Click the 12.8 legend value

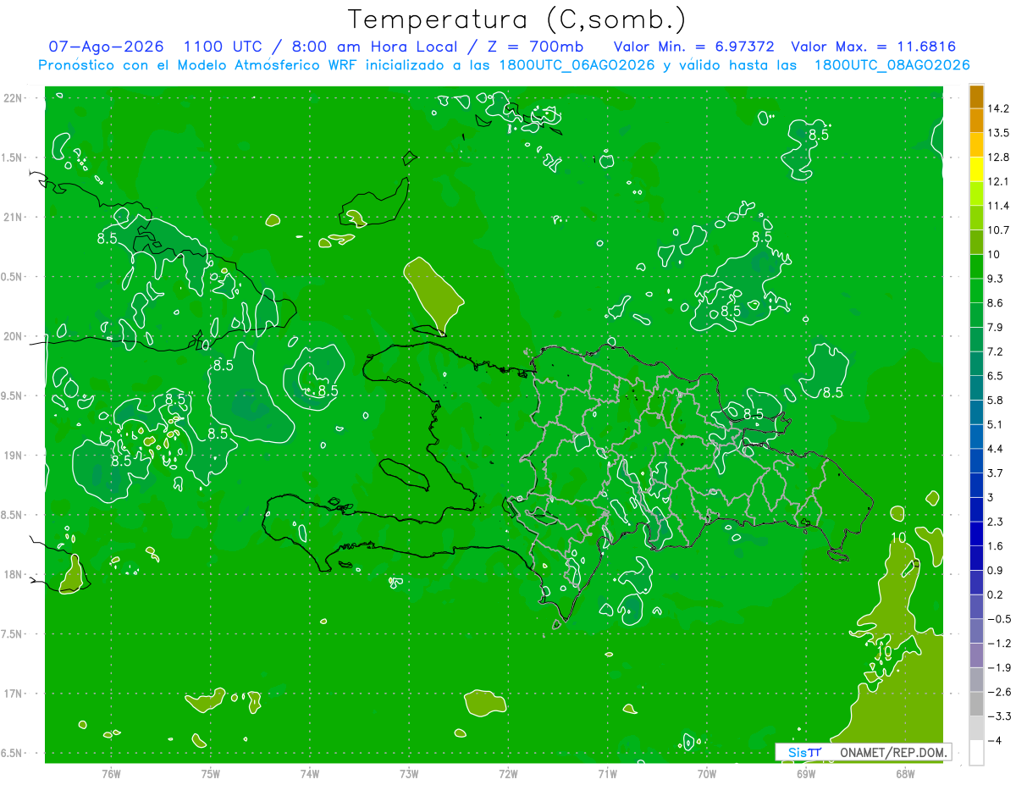998,158
